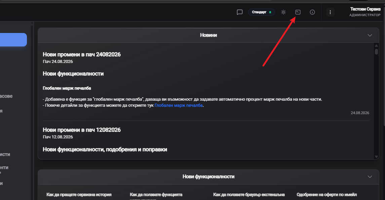Select the highlighted blue sidebar item
The height and width of the screenshot is (200, 385).
coord(13,40)
